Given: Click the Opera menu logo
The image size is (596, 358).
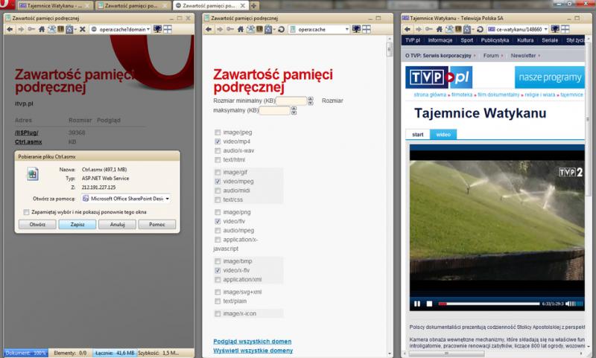Looking at the screenshot, I should [7, 4].
